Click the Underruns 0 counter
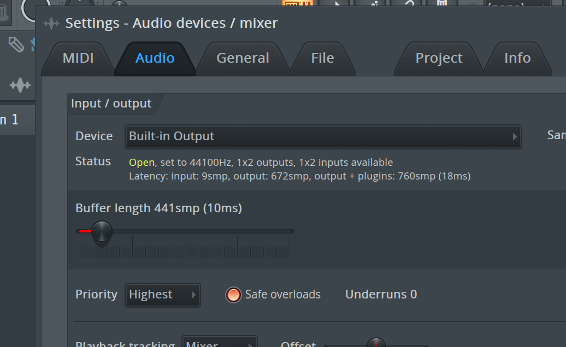Image resolution: width=566 pixels, height=347 pixels. [381, 295]
